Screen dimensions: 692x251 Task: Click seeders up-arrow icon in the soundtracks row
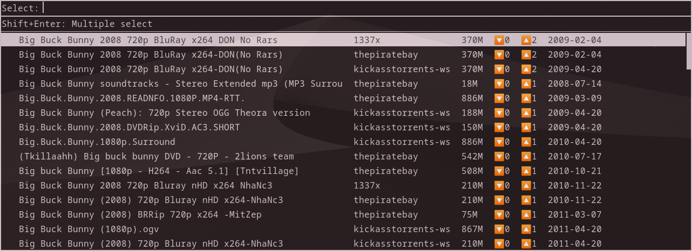[526, 83]
